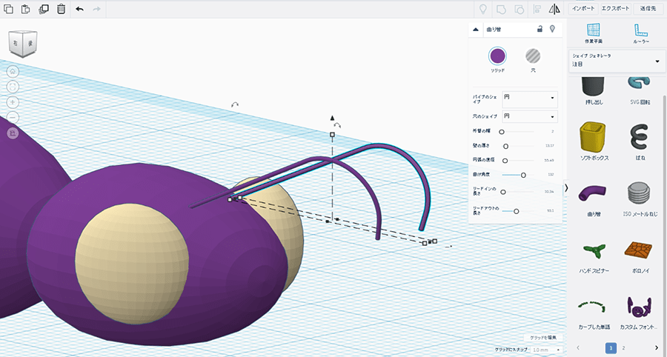
Task: Collapse the 曲り管 inspector panel with the arrow
Action: [476, 30]
